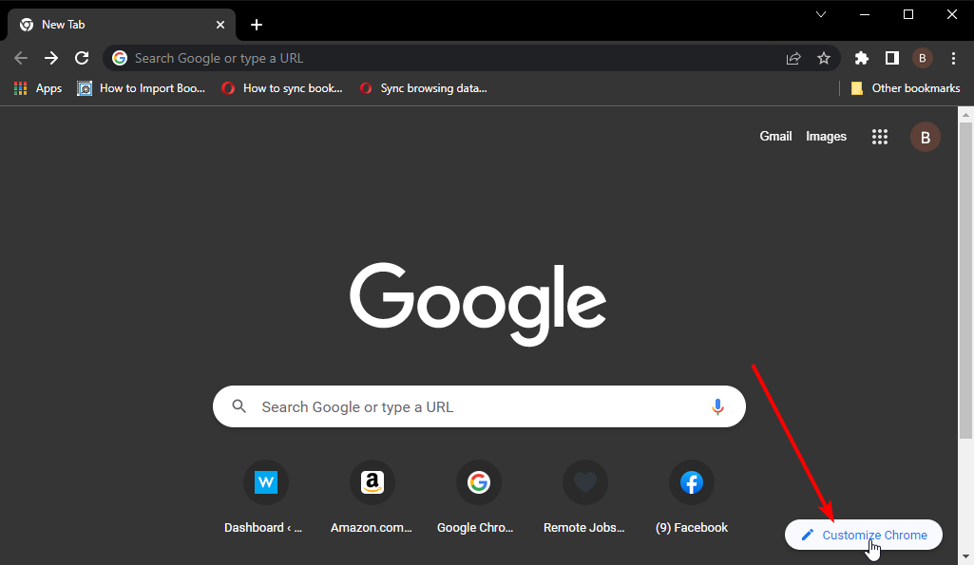Image resolution: width=974 pixels, height=565 pixels.
Task: Reload the current page
Action: click(x=82, y=58)
